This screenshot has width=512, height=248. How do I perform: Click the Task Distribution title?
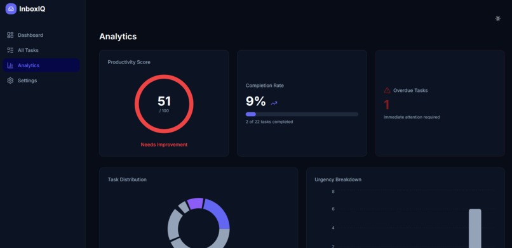[x=127, y=179]
